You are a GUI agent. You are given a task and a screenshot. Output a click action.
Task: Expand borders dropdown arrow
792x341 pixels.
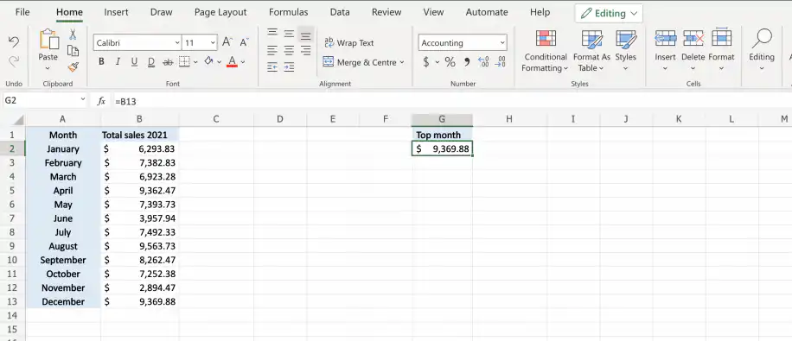(x=195, y=62)
